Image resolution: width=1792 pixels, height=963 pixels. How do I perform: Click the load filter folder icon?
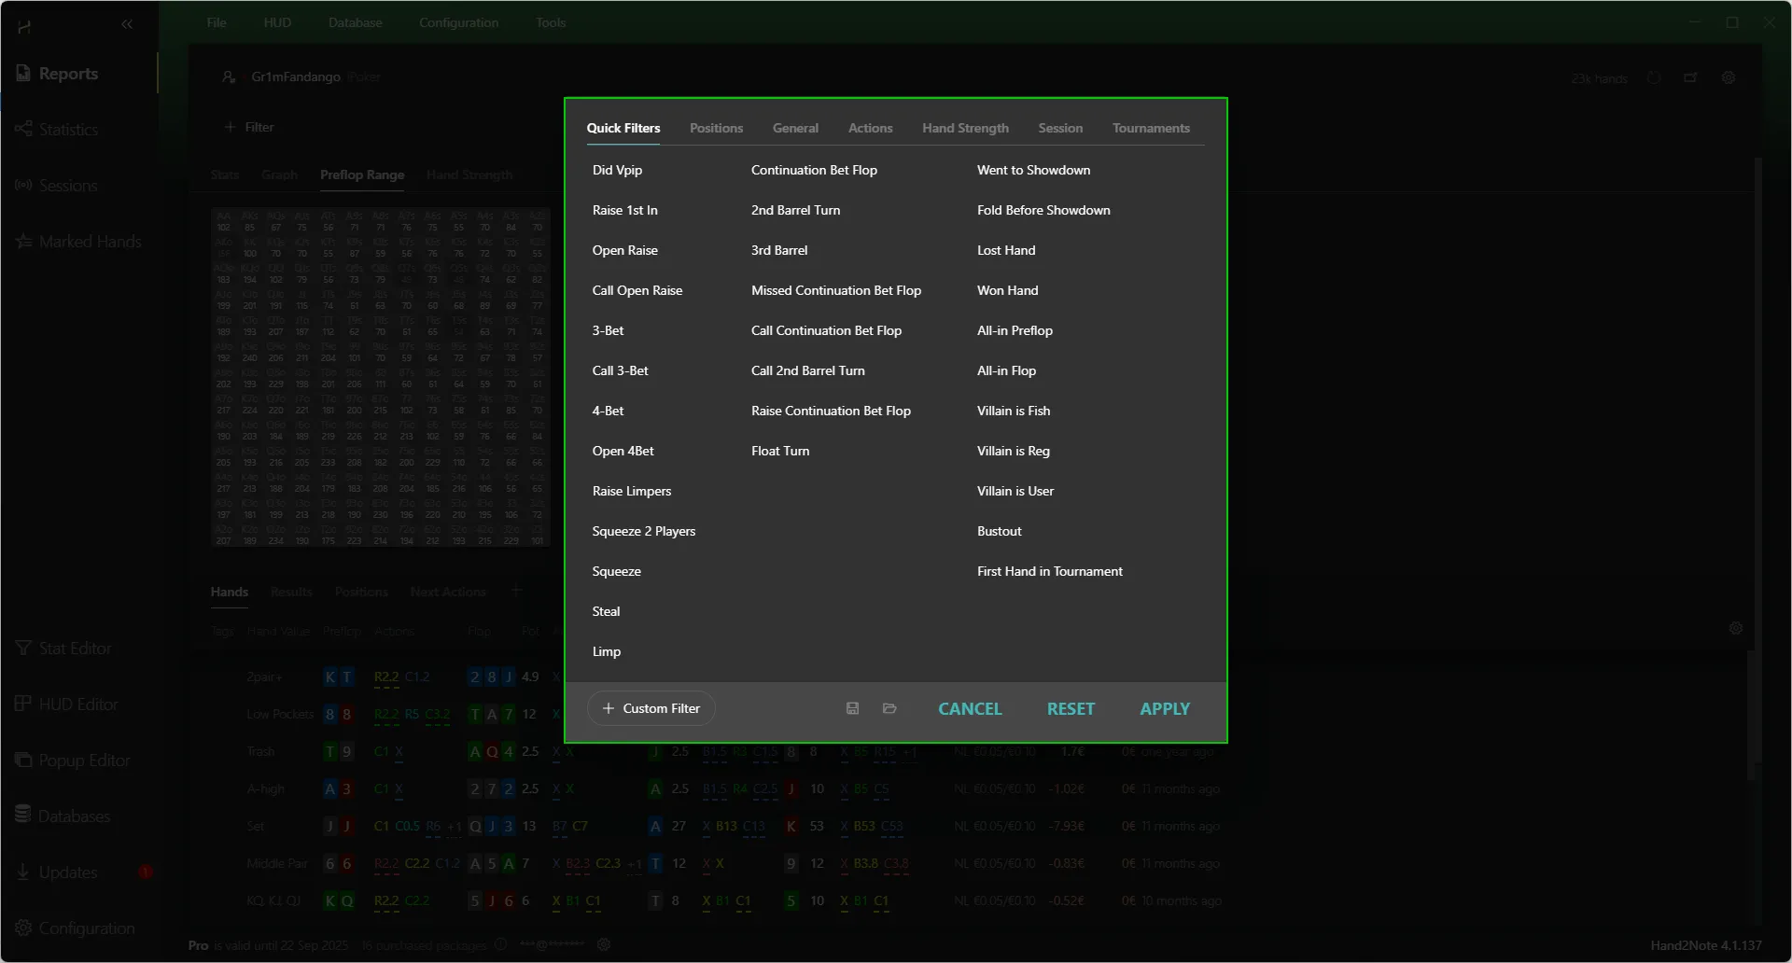pos(889,708)
